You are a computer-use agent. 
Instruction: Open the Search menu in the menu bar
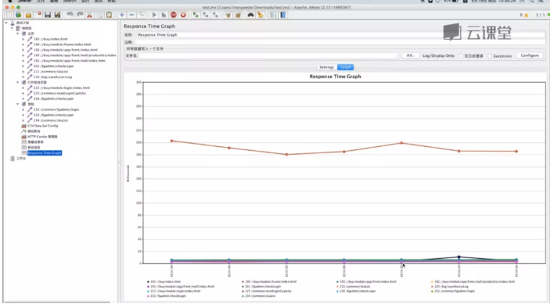pos(70,1)
